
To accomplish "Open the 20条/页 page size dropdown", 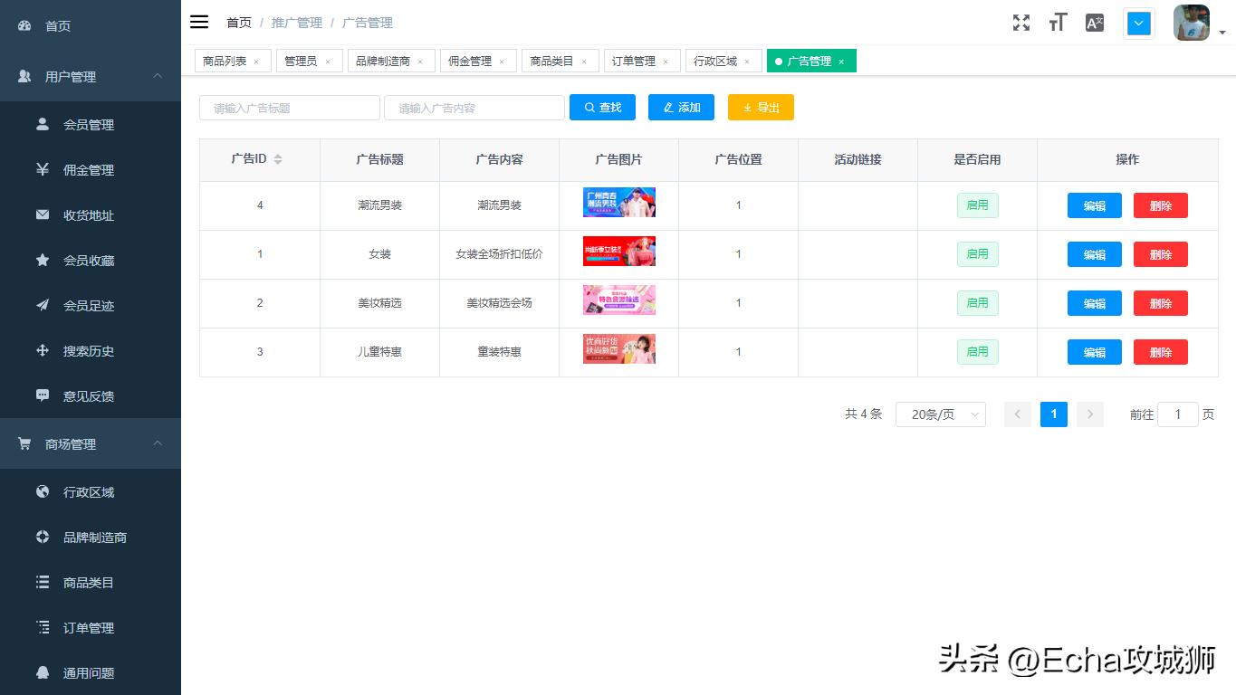I will click(940, 414).
